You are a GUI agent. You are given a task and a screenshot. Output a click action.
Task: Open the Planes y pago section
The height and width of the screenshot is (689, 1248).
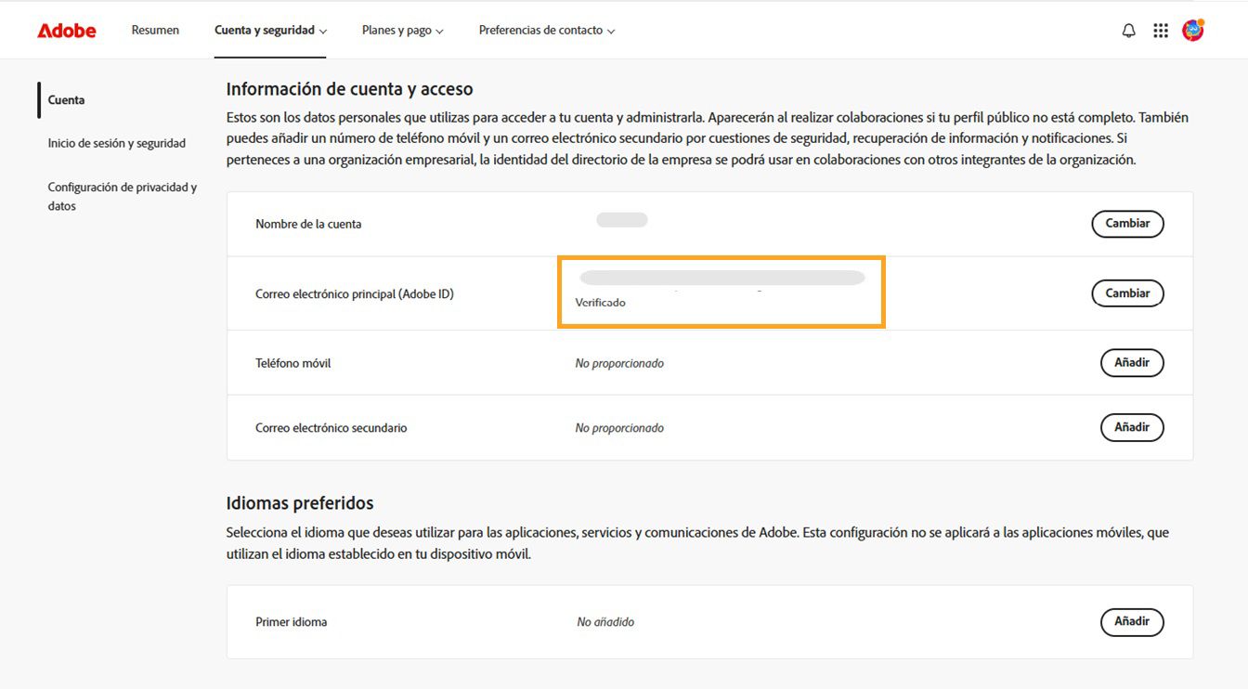click(396, 30)
